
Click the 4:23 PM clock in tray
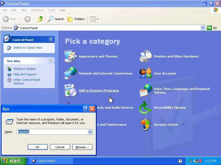[x=211, y=161]
